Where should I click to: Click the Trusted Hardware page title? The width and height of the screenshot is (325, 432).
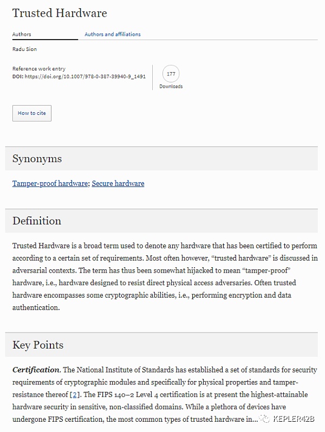[60, 13]
